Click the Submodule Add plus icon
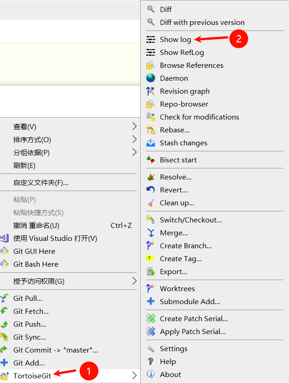 point(151,301)
